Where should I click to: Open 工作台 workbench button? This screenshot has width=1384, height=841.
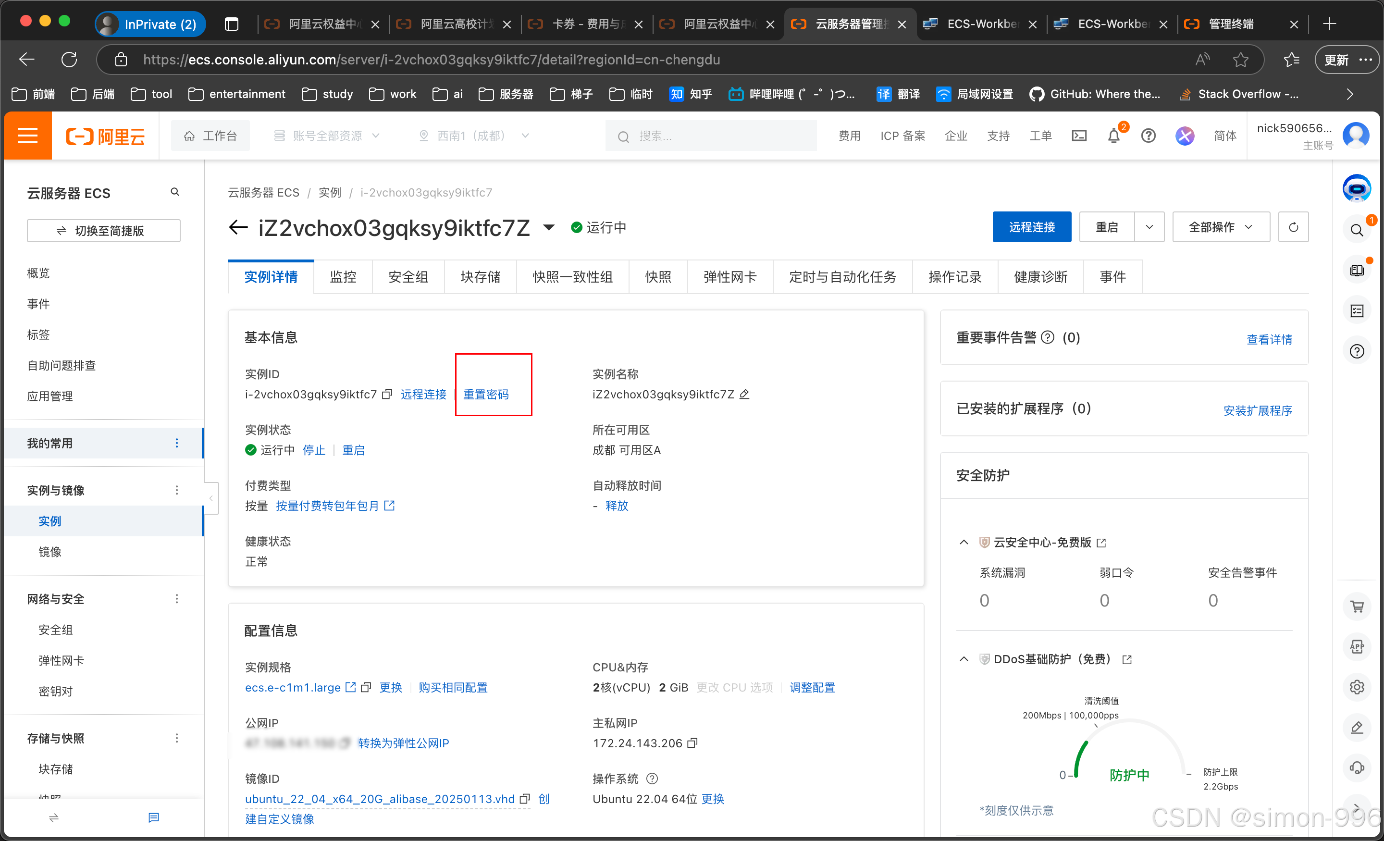[210, 136]
